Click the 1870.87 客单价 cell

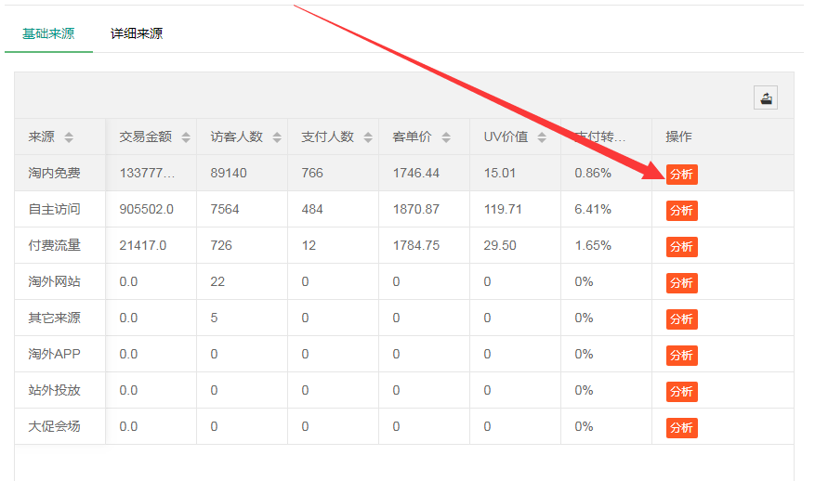424,209
